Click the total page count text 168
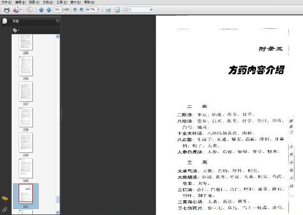 (x=67, y=10)
